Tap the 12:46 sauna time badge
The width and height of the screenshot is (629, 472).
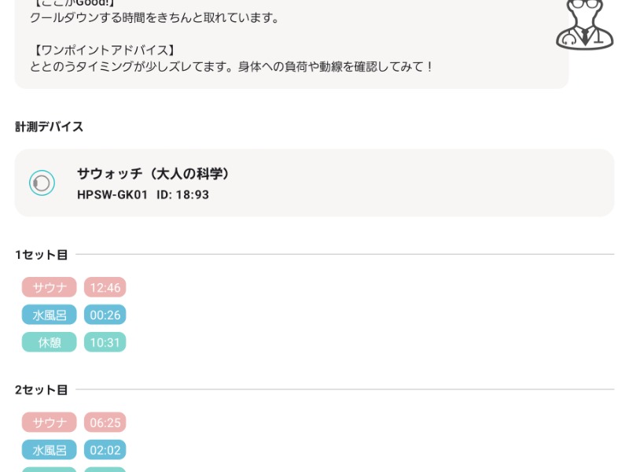pos(105,287)
